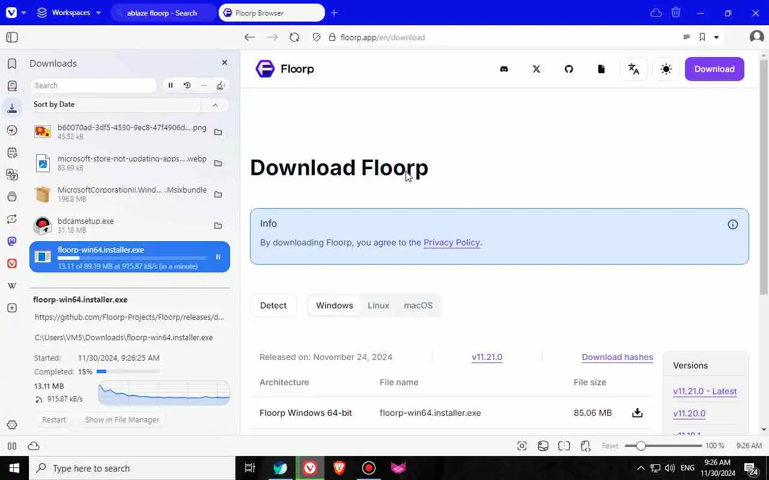769x480 pixels.
Task: Select the Windows platform tab
Action: pos(335,305)
